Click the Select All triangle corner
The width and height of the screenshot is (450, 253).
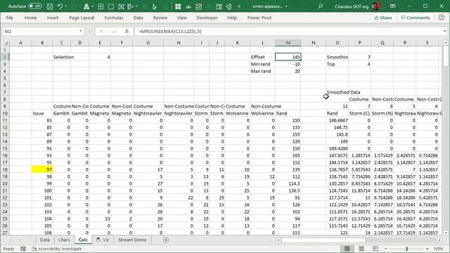click(6, 43)
